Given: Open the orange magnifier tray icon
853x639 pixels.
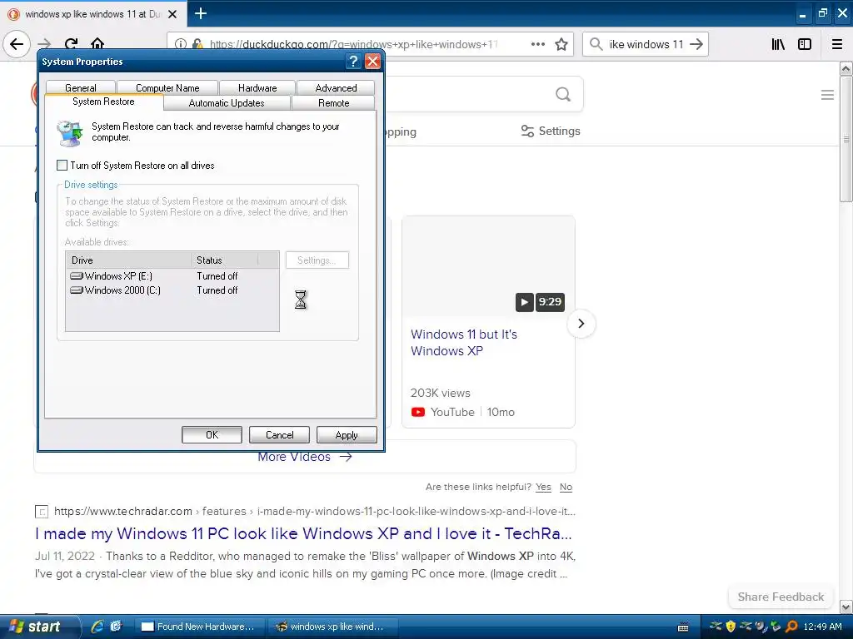Looking at the screenshot, I should click(x=791, y=627).
